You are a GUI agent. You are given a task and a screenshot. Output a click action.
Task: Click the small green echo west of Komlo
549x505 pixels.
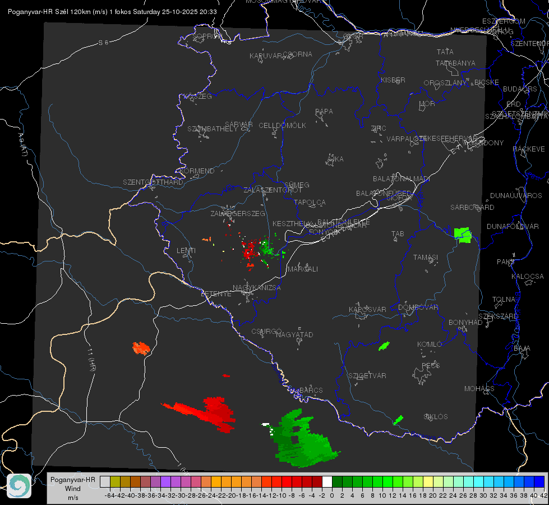click(384, 346)
